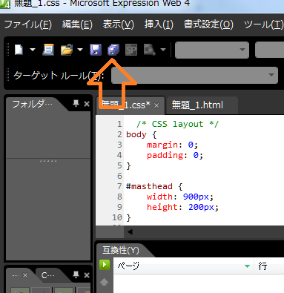Select the C… tab in bottom-left panel

pos(48,275)
